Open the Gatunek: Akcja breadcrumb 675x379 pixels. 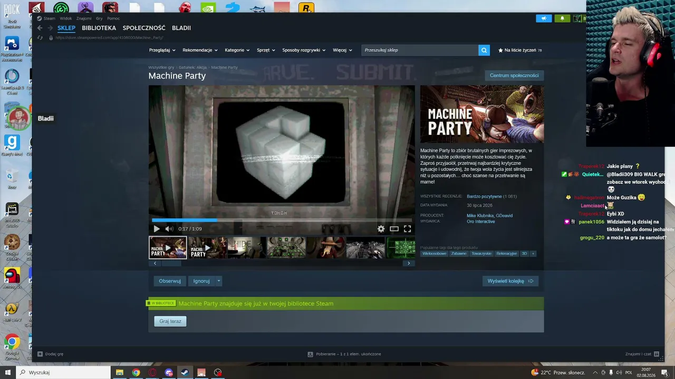click(x=192, y=67)
